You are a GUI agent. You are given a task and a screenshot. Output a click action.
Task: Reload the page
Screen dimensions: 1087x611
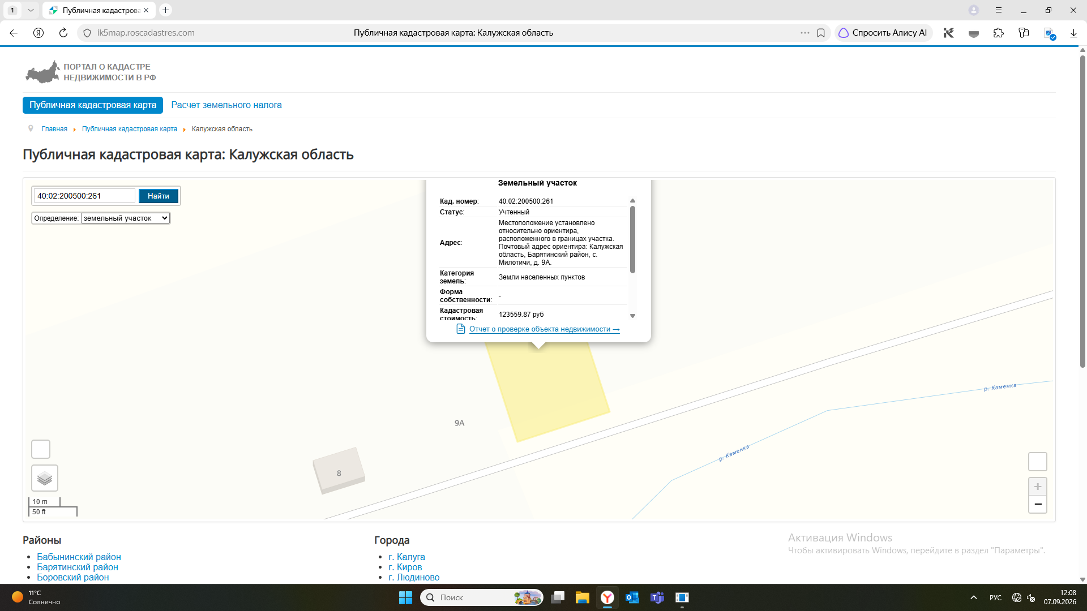tap(63, 33)
